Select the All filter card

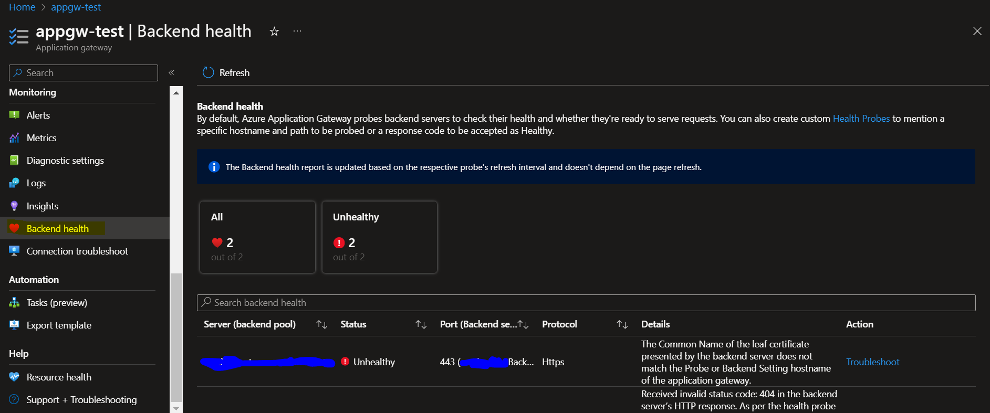pyautogui.click(x=257, y=237)
